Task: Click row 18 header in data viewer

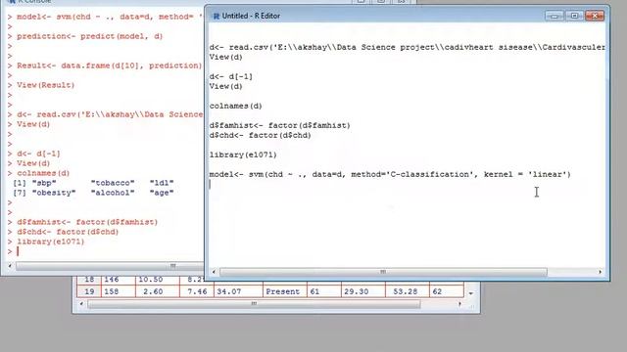Action: [89, 281]
